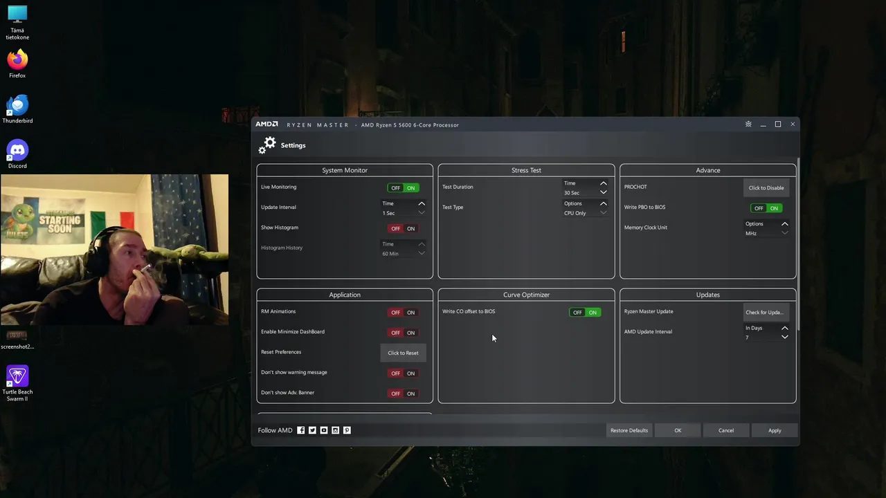Click the Advance panel header
The width and height of the screenshot is (886, 498).
(x=708, y=170)
